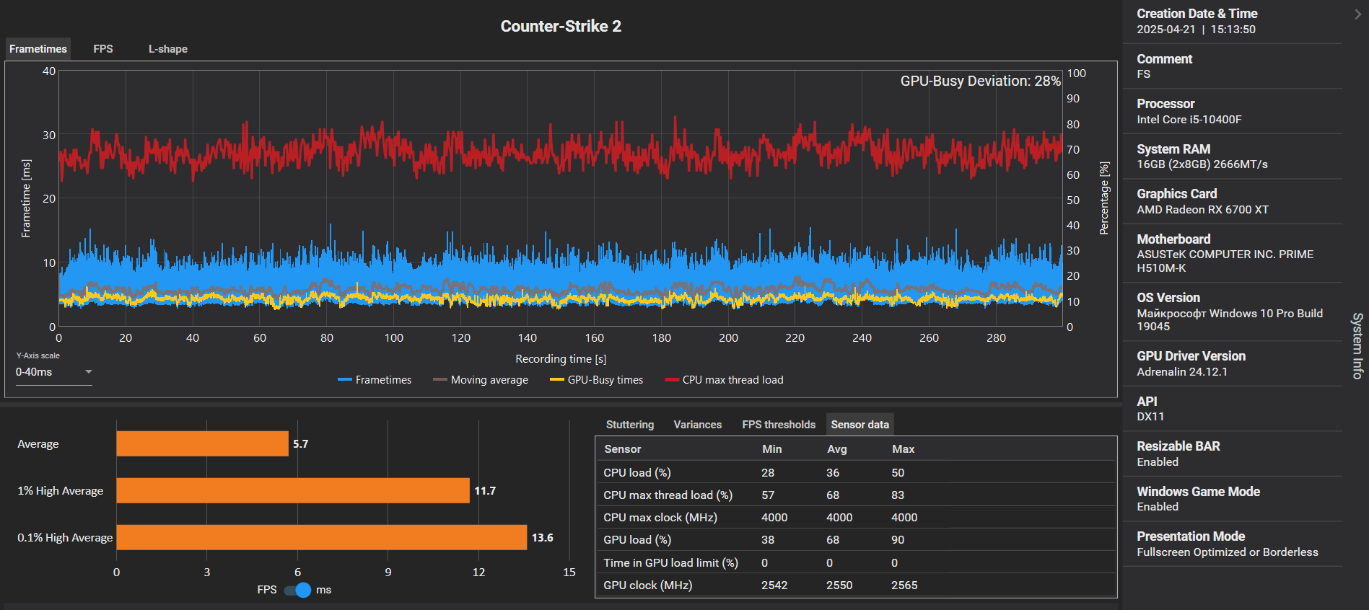The height and width of the screenshot is (610, 1369).
Task: Click the 'Avg' column header
Action: click(837, 449)
